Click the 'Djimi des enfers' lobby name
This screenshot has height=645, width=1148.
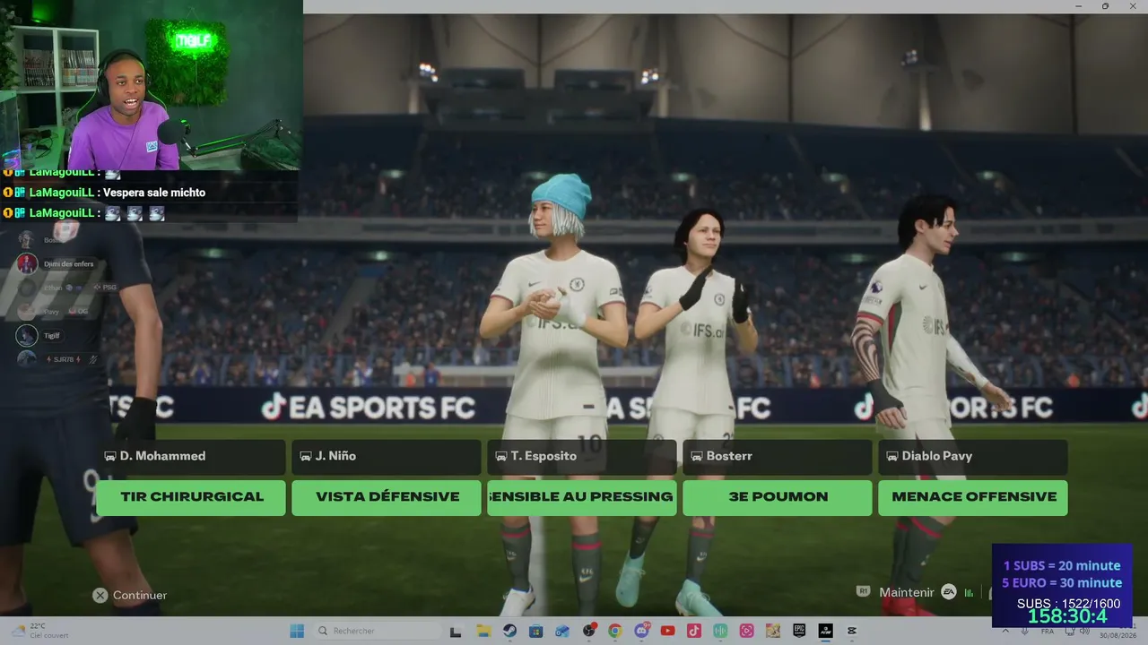(x=69, y=263)
